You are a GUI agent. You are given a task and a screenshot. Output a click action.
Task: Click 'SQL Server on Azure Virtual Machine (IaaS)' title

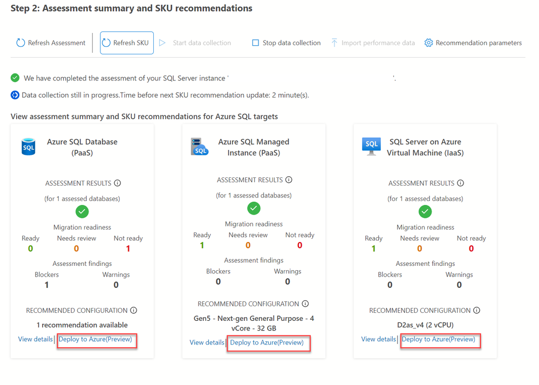click(x=425, y=147)
